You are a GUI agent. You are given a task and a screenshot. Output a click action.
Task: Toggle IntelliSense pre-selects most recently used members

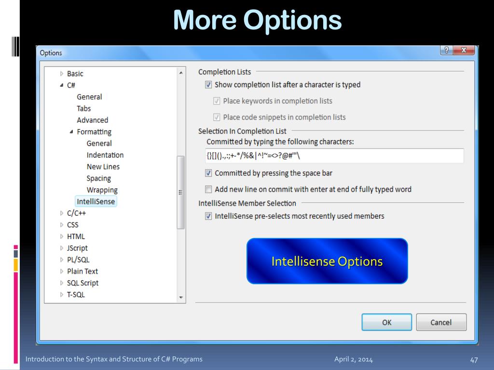click(208, 216)
